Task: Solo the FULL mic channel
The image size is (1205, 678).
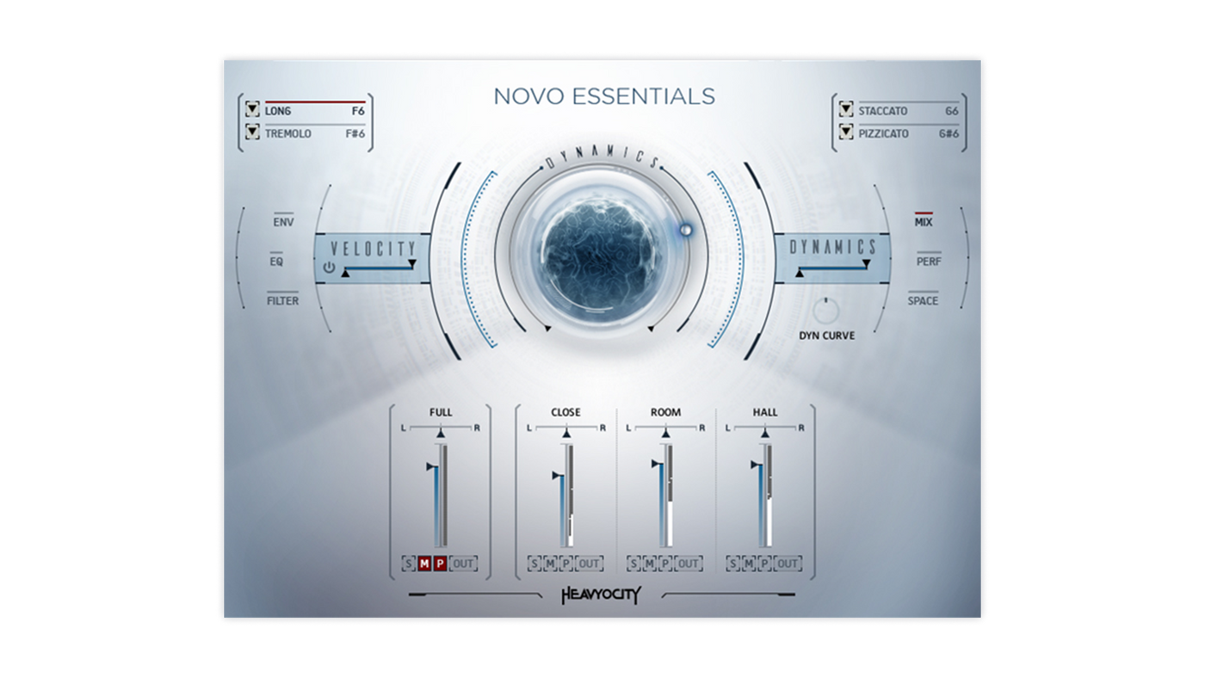Action: (409, 564)
